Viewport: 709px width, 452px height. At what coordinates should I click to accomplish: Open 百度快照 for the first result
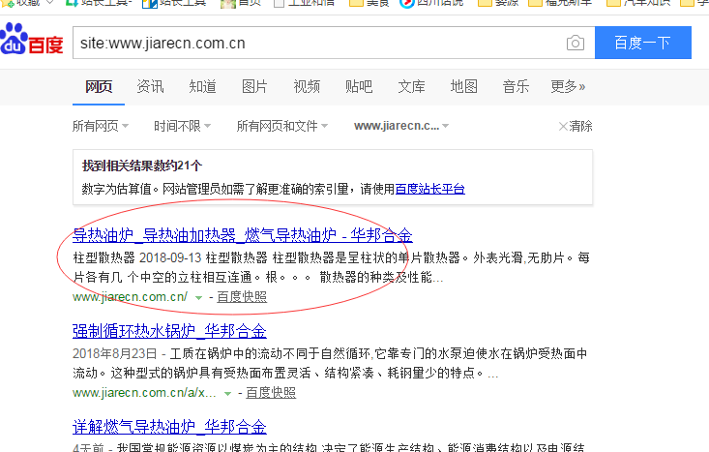[242, 297]
